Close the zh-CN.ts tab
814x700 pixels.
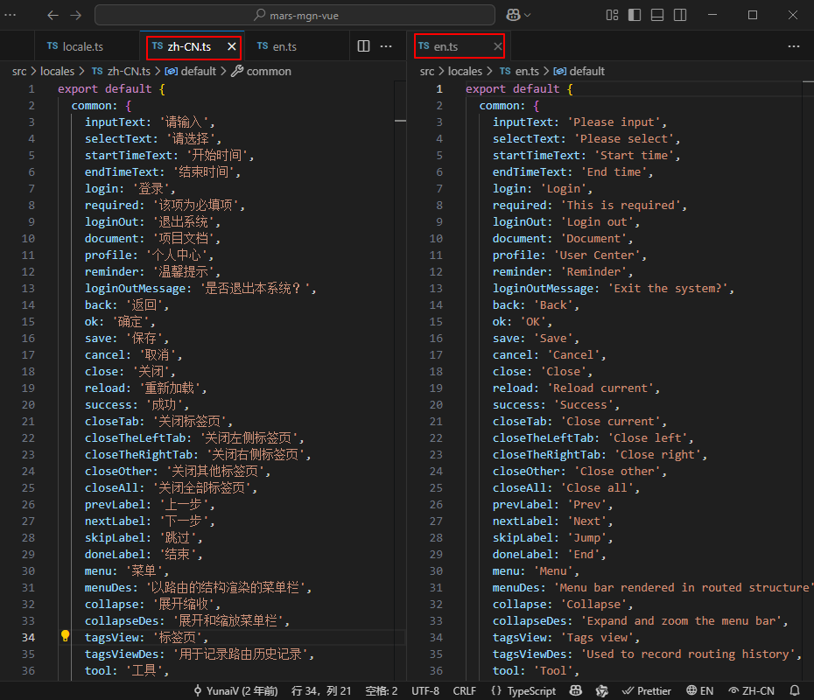tap(232, 46)
